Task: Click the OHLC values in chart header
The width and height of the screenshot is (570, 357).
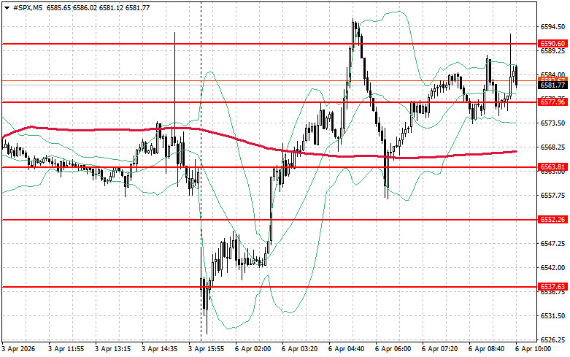Action: tap(88, 7)
